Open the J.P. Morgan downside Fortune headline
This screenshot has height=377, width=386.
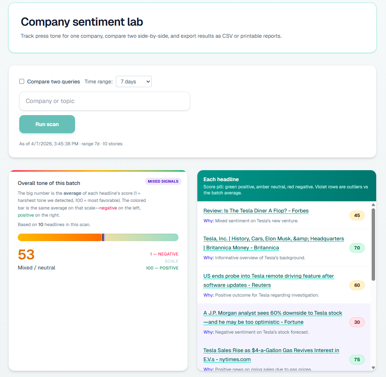point(273,317)
